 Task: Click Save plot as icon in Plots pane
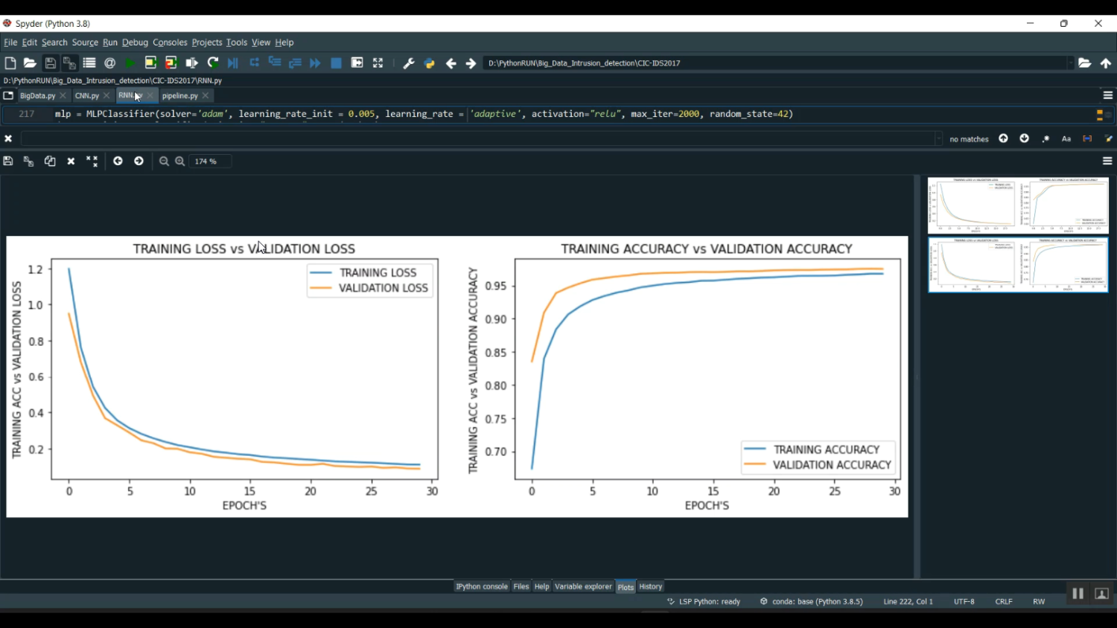8,161
